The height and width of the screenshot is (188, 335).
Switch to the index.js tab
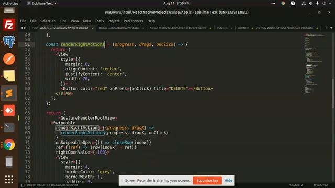[x=222, y=28]
